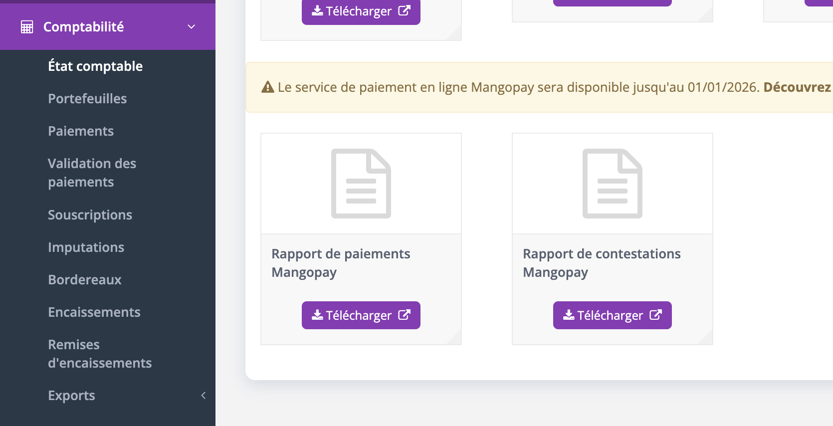This screenshot has height=426, width=833.
Task: Follow the Découvrez link in Mangopay banner
Action: [797, 87]
